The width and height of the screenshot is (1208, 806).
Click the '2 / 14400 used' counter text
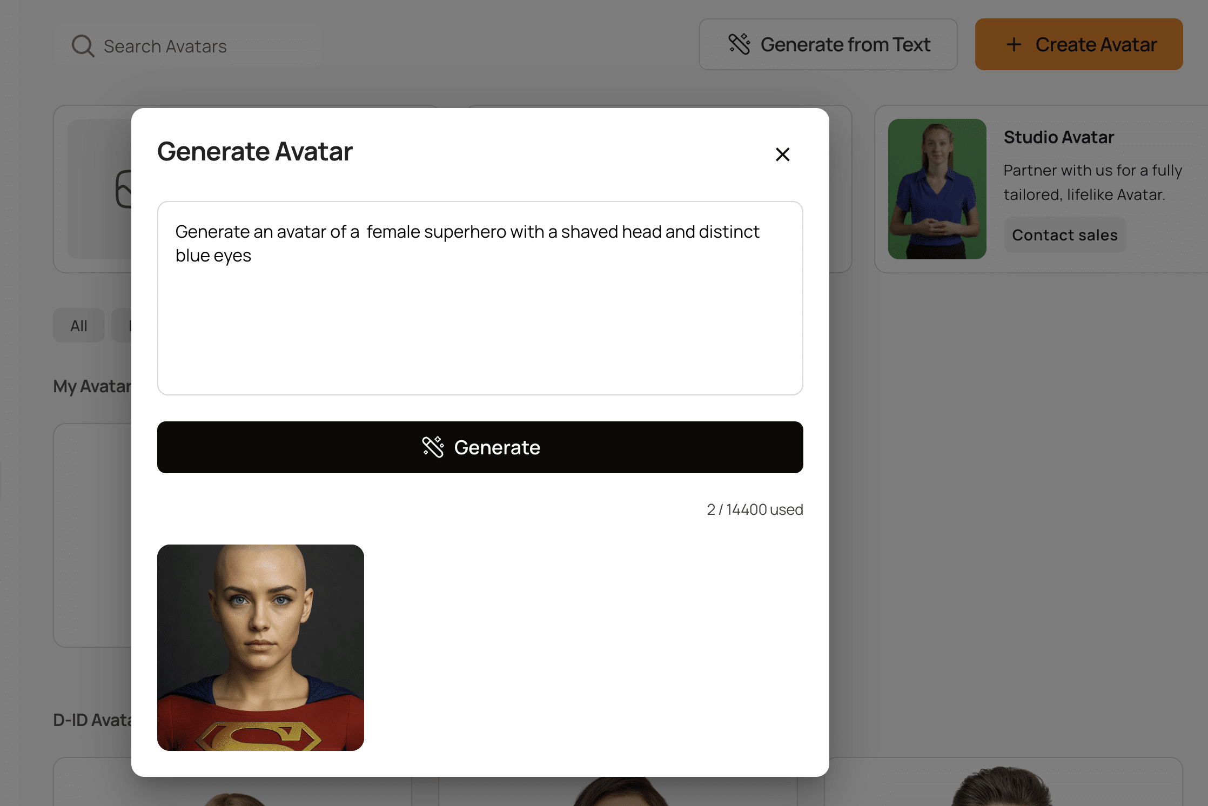click(x=755, y=509)
